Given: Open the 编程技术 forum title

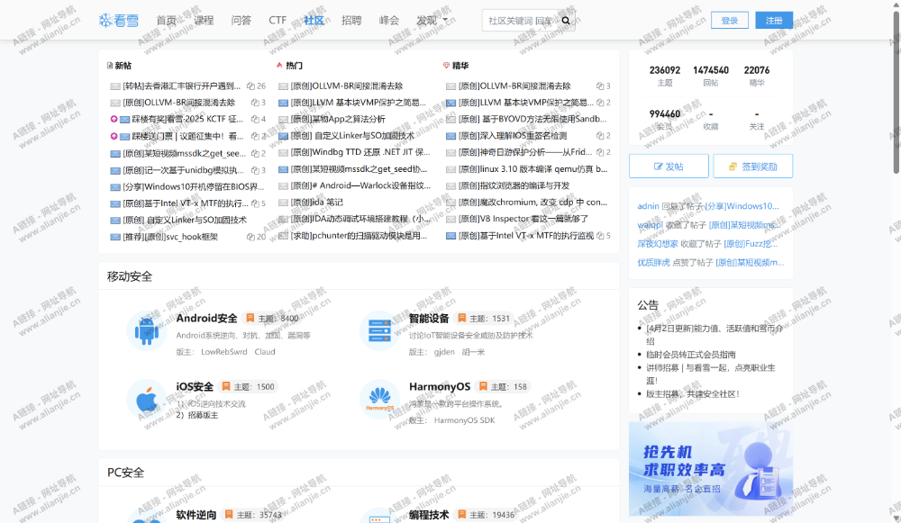Looking at the screenshot, I should (429, 515).
